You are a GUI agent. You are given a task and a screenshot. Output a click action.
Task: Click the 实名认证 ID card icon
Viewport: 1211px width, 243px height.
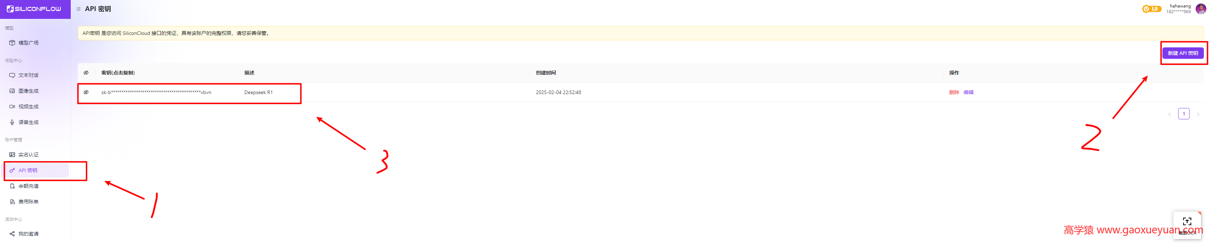coord(12,155)
